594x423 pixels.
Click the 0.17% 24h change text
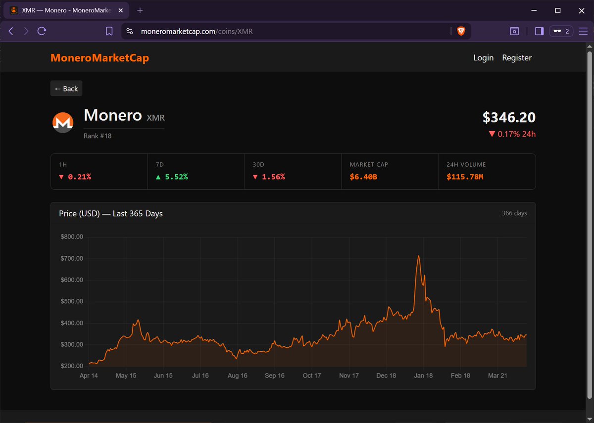coord(512,134)
